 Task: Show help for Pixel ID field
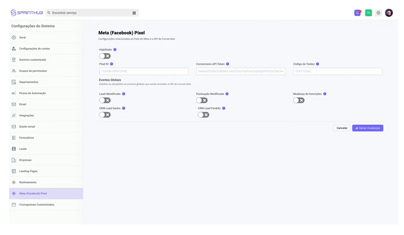[x=112, y=64]
